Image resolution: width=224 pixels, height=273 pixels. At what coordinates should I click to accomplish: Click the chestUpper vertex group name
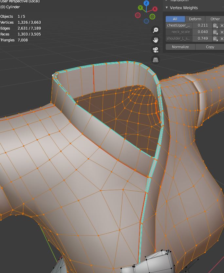(179, 25)
